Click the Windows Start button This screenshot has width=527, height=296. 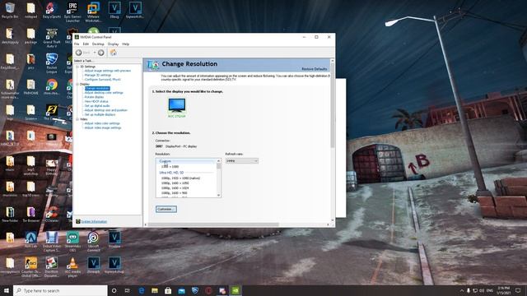pos(7,290)
